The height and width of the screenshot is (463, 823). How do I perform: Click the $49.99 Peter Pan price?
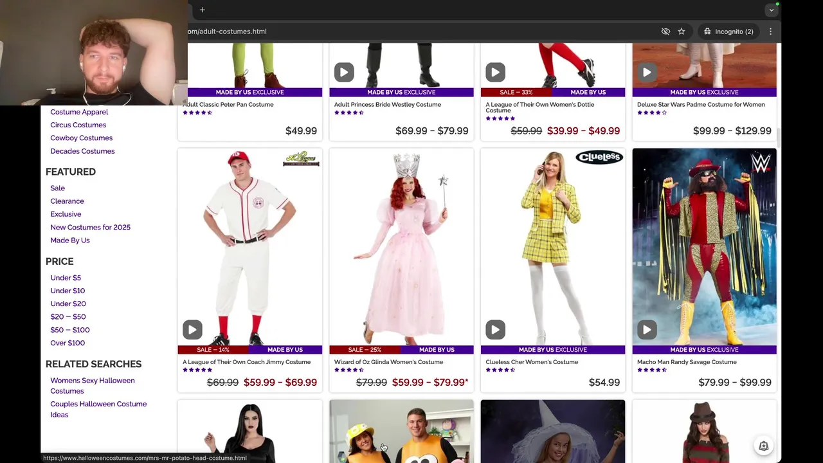click(x=301, y=131)
